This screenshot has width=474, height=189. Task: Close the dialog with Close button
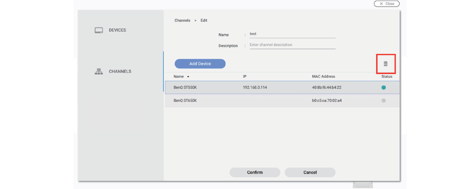pyautogui.click(x=386, y=4)
